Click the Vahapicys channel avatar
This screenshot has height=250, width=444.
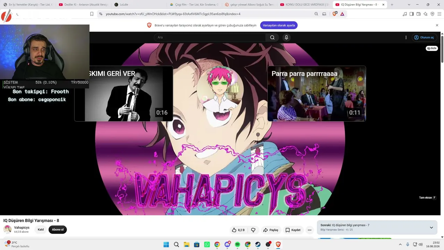(x=7, y=229)
